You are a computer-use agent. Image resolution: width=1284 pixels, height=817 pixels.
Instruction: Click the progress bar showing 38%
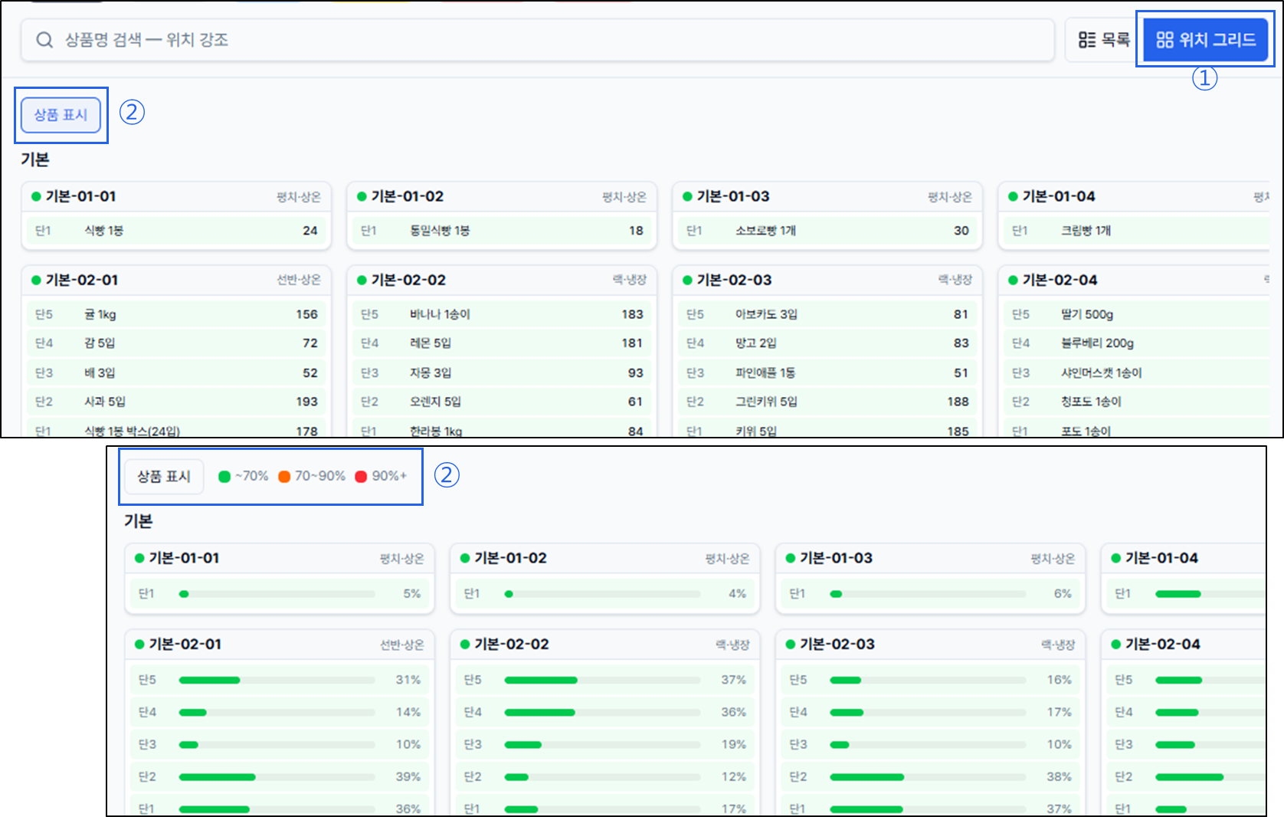click(x=929, y=777)
